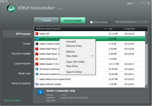Click Adobe Systems Incorporated publisher text
This screenshot has height=106, width=152.
point(74,98)
